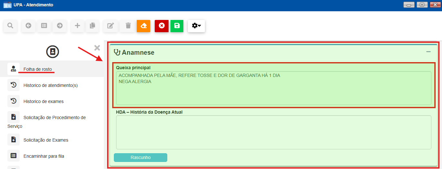This screenshot has height=169, width=442.
Task: Click the Queixa principal text area
Action: coord(273,88)
